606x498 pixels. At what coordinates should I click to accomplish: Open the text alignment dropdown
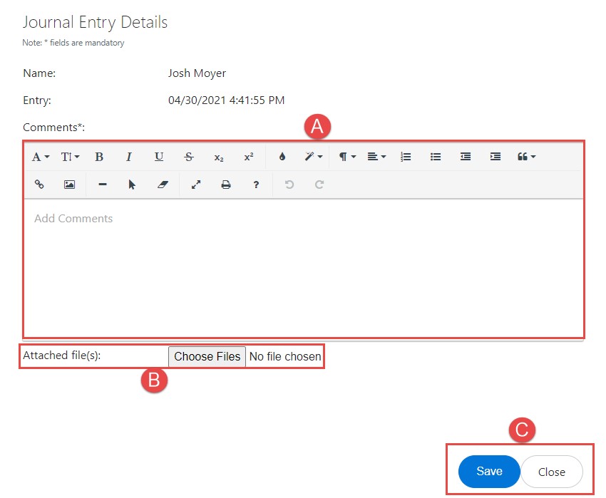376,157
